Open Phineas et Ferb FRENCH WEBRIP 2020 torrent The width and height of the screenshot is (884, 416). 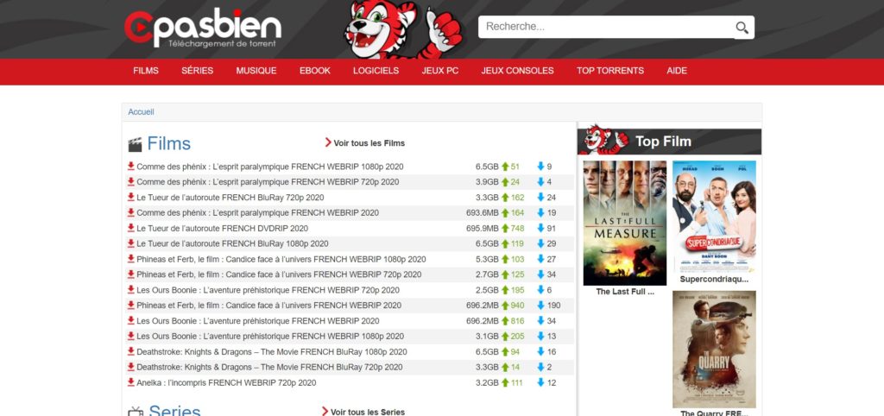269,305
